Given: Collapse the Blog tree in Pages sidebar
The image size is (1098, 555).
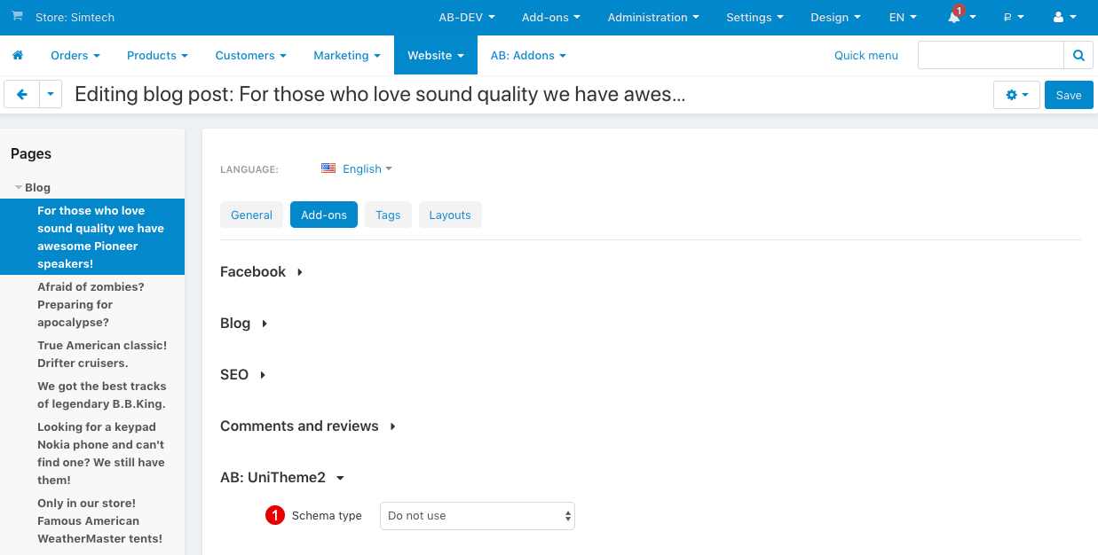Looking at the screenshot, I should 19,188.
